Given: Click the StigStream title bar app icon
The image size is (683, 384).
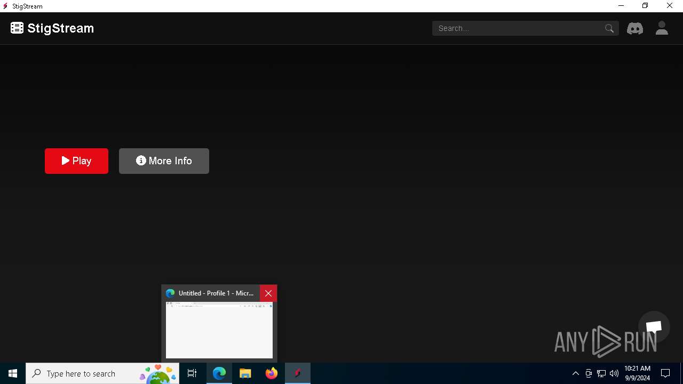Looking at the screenshot, I should point(5,6).
